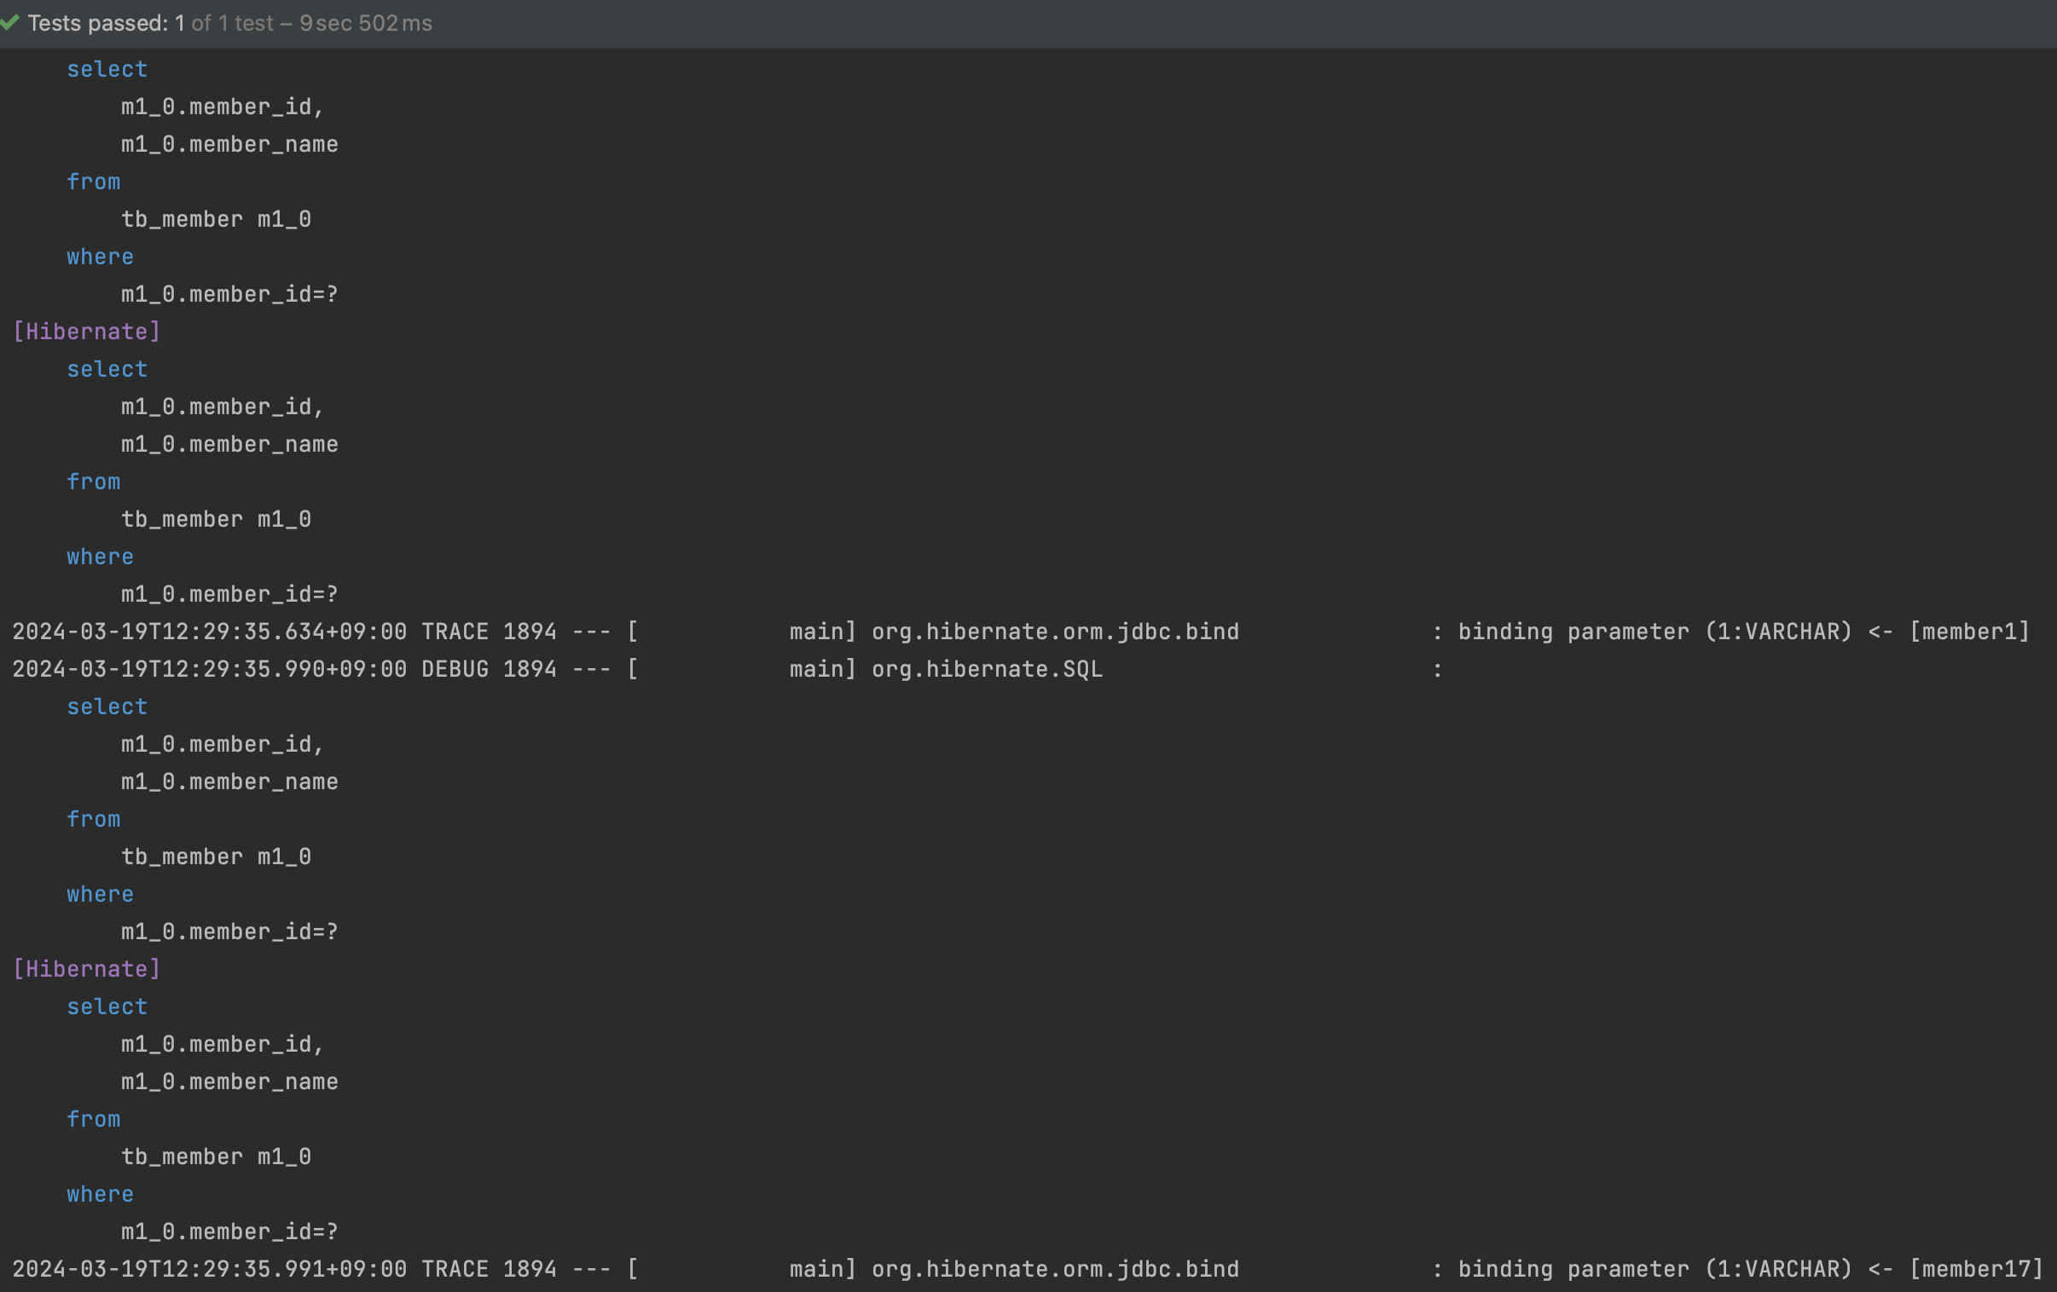
Task: Click the log line binding parameter [member1]
Action: coord(1021,632)
